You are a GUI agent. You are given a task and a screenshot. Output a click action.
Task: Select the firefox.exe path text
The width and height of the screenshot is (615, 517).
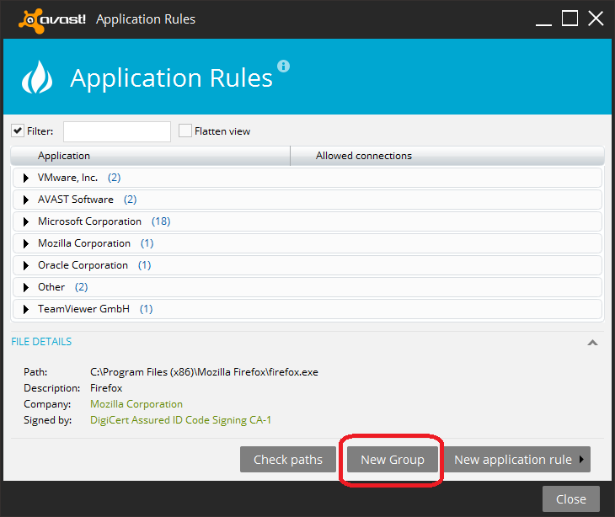(205, 372)
